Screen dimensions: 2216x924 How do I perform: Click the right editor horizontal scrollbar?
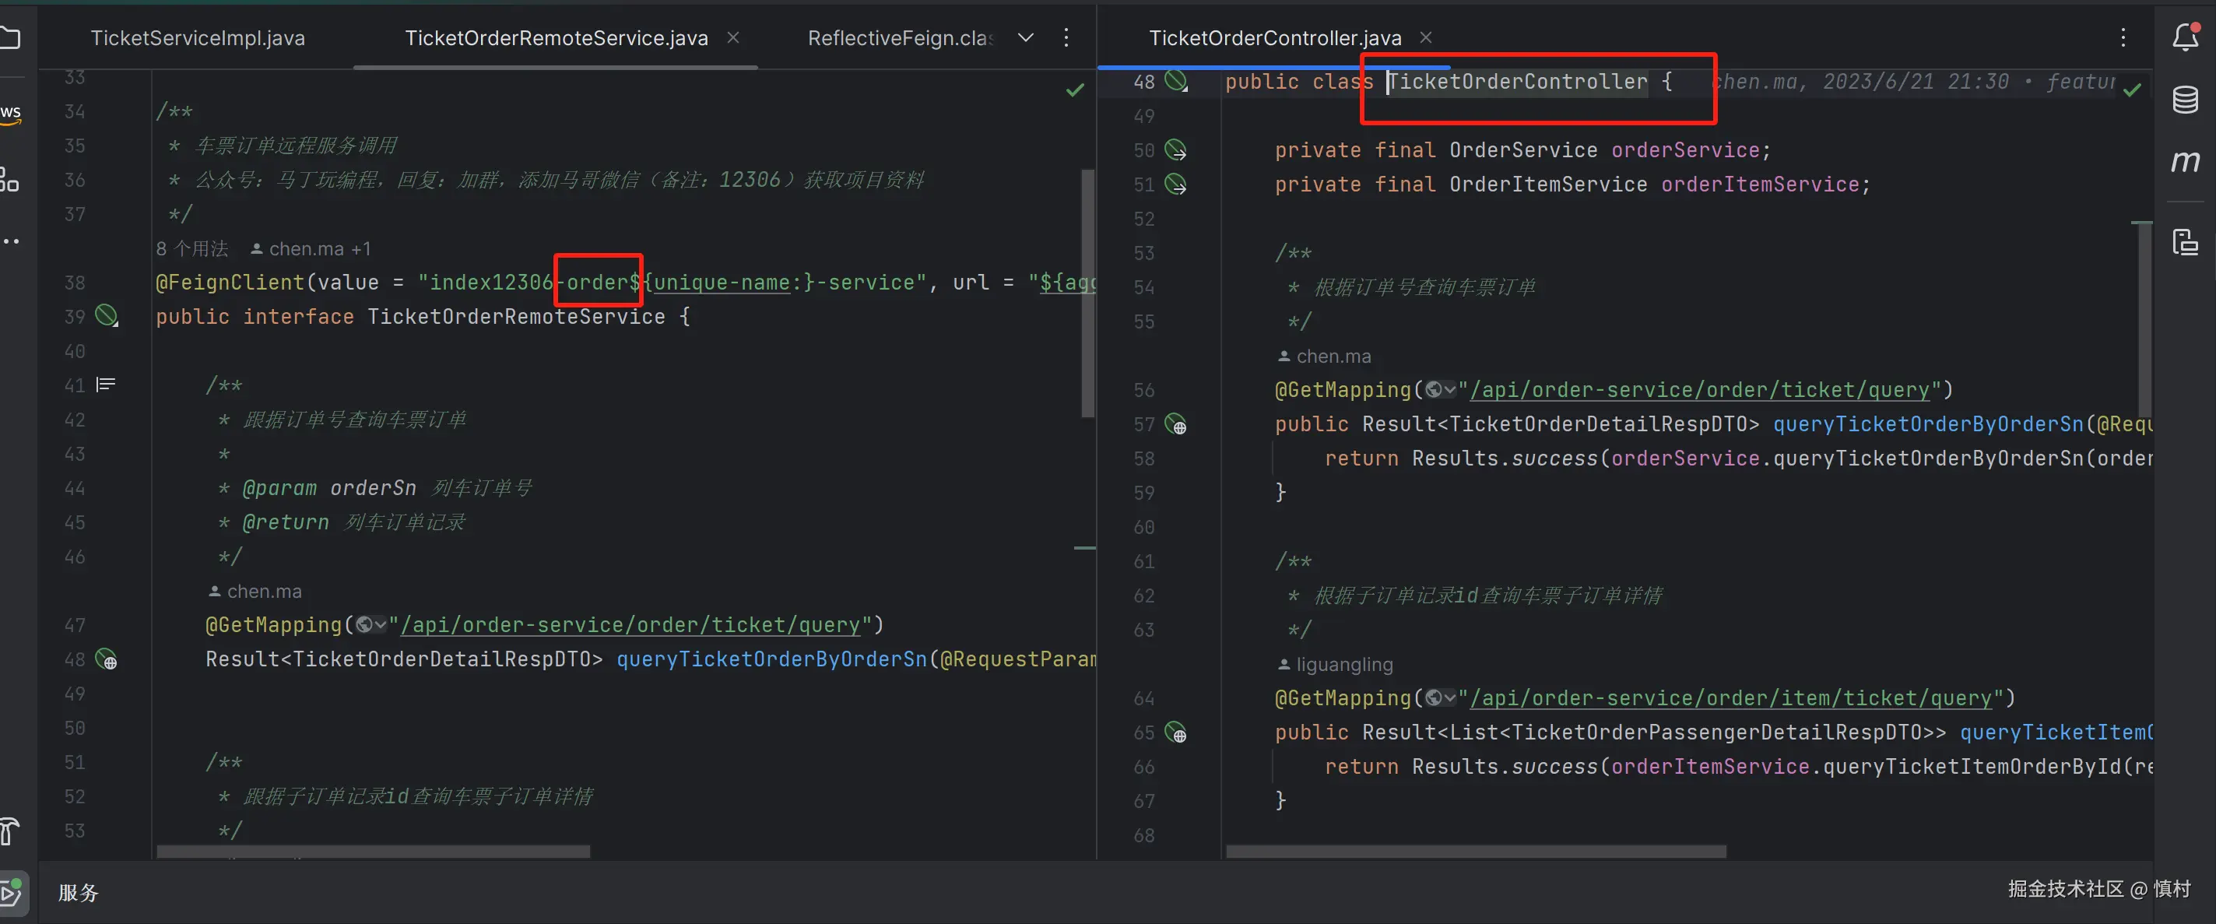click(1475, 851)
